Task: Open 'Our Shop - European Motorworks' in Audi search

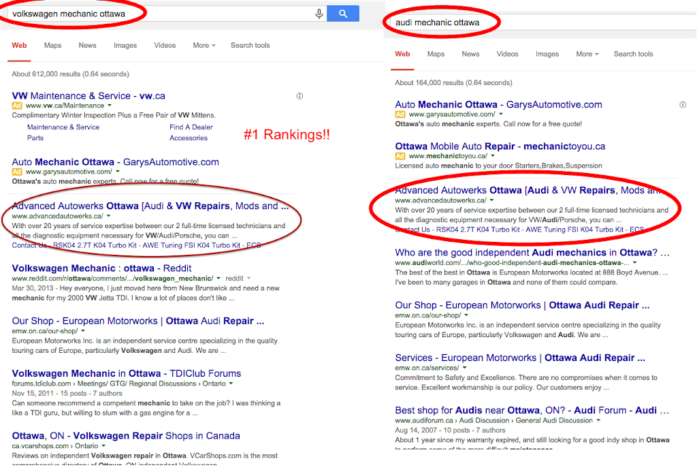Action: (x=522, y=305)
